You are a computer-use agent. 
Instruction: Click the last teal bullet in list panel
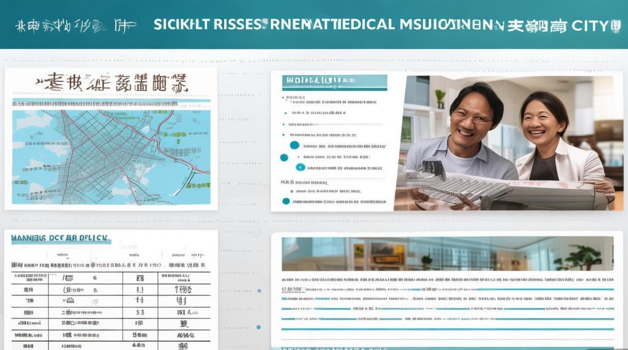coord(286,201)
